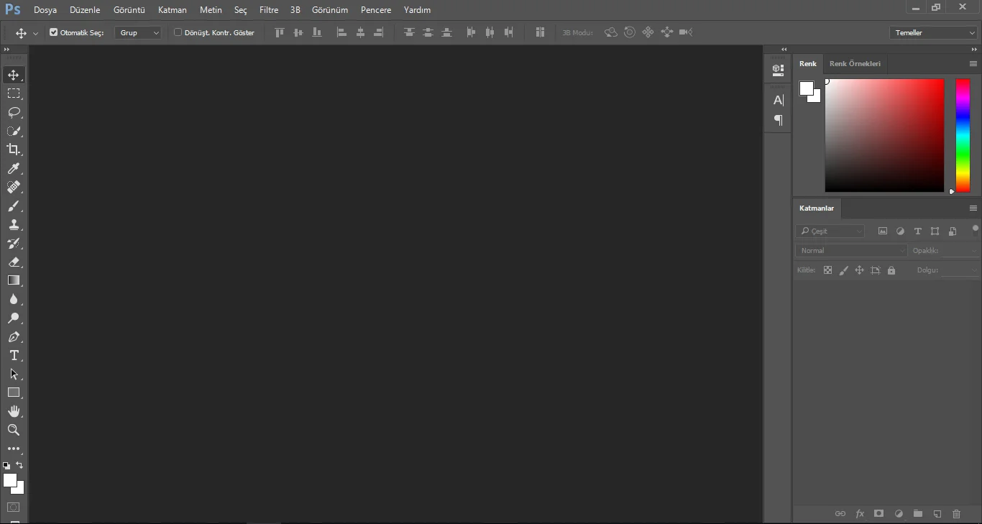Select the Clone Stamp tool
The height and width of the screenshot is (524, 982).
(14, 224)
